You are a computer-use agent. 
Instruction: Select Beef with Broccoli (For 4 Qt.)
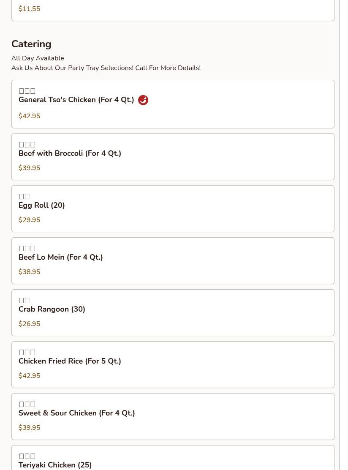tap(70, 154)
